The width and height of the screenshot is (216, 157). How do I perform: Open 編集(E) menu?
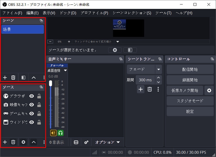tap(33, 13)
